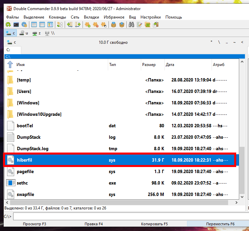Click the synchronize directories folder icon
Viewport: 249px width, 231px height.
[148, 25]
